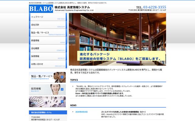This screenshot has width=195, height=121.
Task: Open the 会社概要 menu item
Action: pyautogui.click(x=48, y=48)
